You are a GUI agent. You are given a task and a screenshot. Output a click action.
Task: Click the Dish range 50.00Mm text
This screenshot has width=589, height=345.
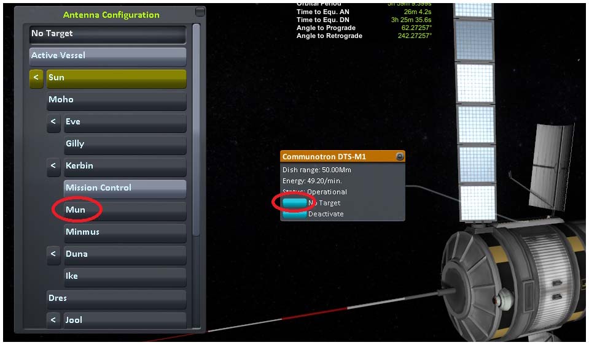(x=317, y=170)
